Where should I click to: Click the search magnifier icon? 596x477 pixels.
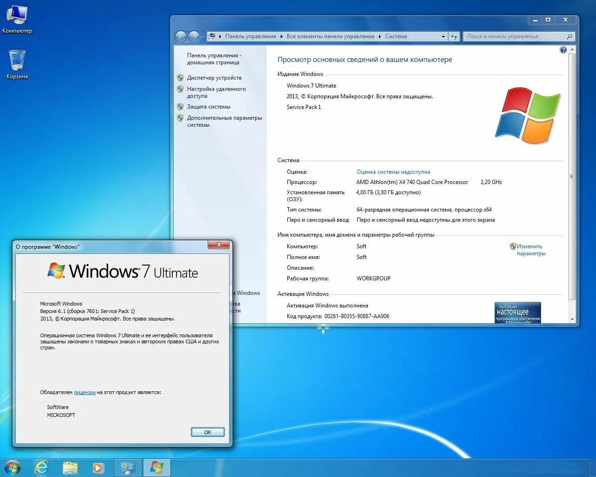[x=569, y=36]
